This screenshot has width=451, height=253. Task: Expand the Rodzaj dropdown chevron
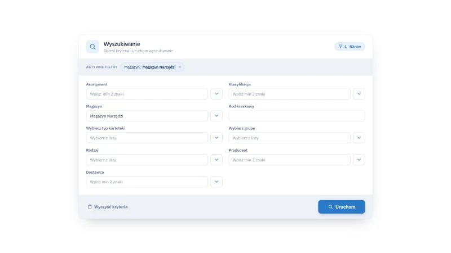point(216,160)
